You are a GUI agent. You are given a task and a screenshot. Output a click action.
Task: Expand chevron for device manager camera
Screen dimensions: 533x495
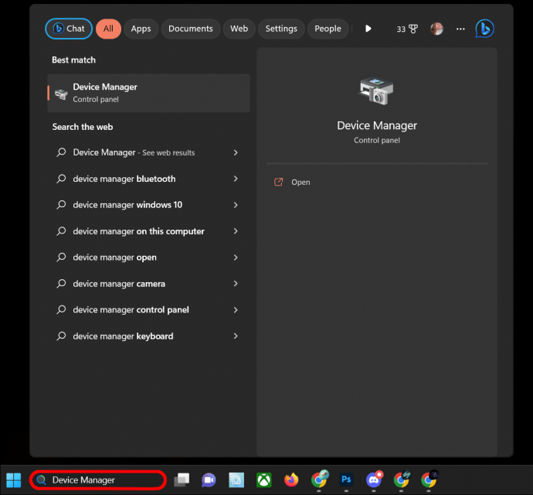tap(236, 284)
